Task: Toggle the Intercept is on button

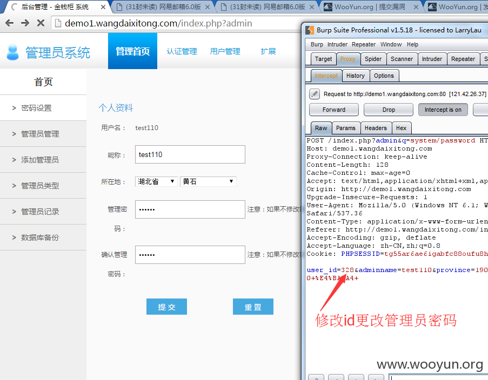Action: click(443, 110)
